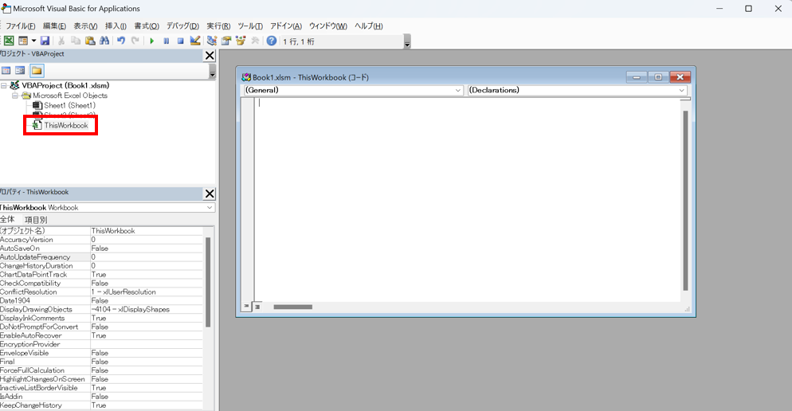
Task: Switch to 項目別 tab in properties
Action: tap(35, 220)
